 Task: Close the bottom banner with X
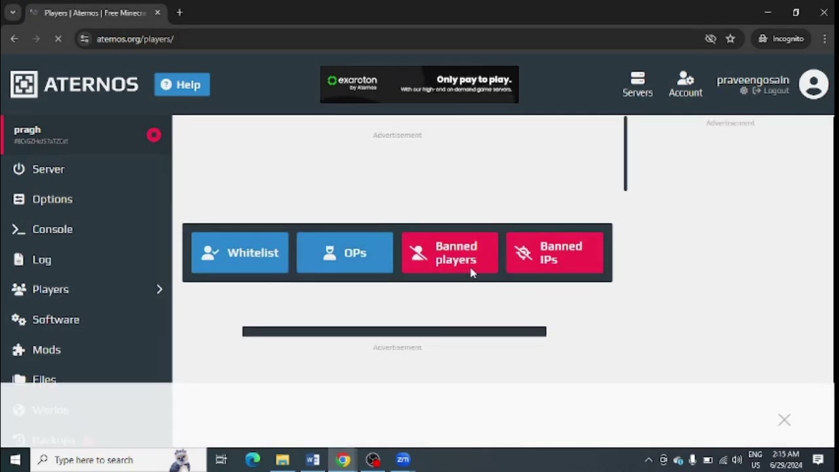[784, 420]
